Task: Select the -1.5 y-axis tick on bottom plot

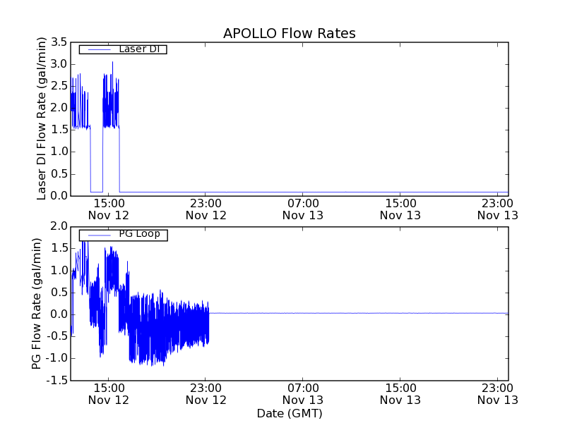Action: pos(57,381)
